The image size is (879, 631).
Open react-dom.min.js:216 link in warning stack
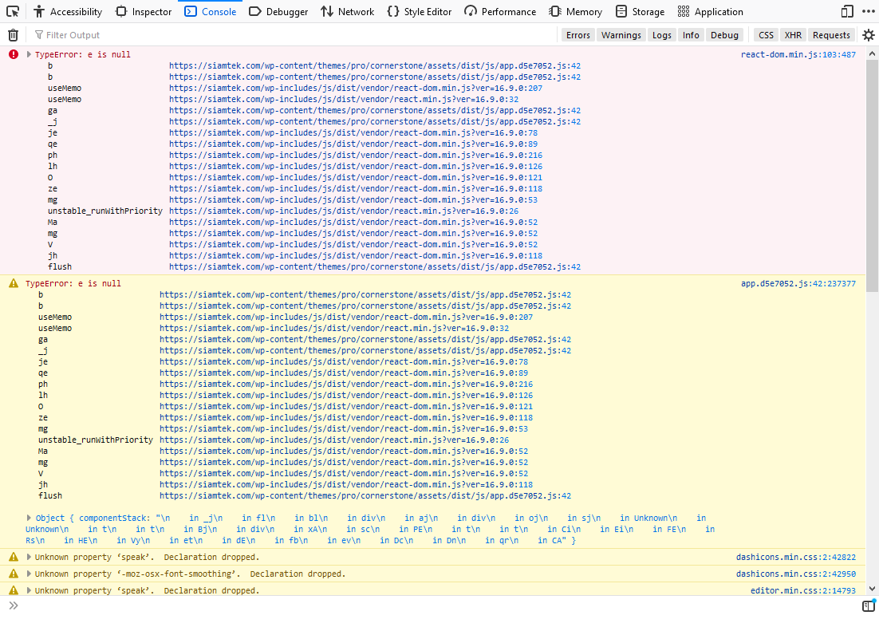point(346,385)
